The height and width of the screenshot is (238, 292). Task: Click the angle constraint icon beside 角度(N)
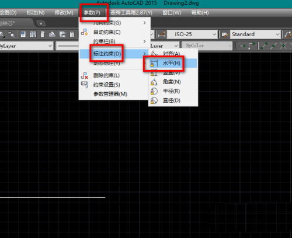coord(154,82)
